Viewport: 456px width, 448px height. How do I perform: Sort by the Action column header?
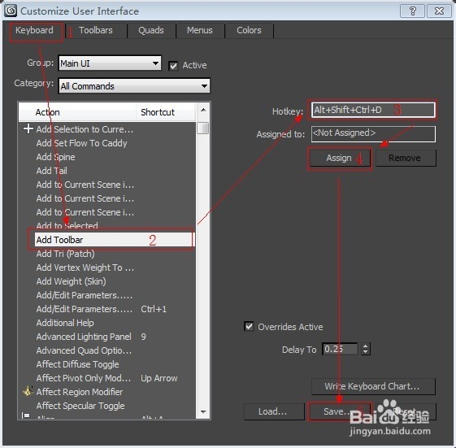tap(77, 112)
